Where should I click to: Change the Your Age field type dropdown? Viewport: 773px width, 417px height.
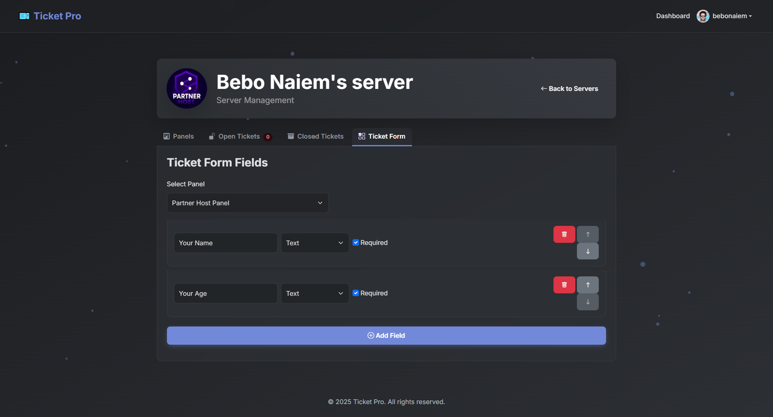(x=315, y=293)
